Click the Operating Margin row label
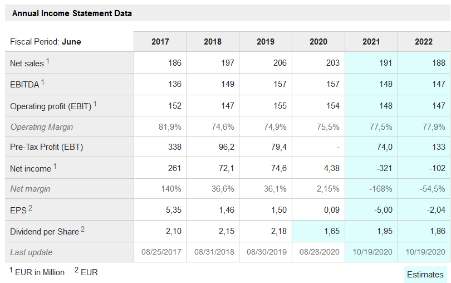Viewport: 451px width, 283px height. (x=42, y=127)
